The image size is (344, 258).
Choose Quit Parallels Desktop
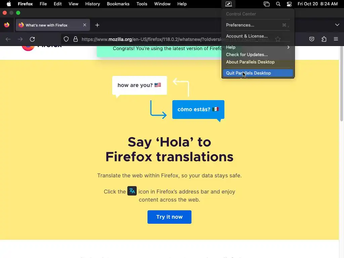[258, 73]
